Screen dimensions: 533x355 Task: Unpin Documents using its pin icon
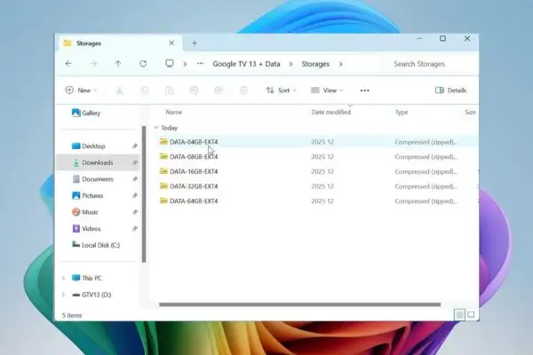click(135, 179)
